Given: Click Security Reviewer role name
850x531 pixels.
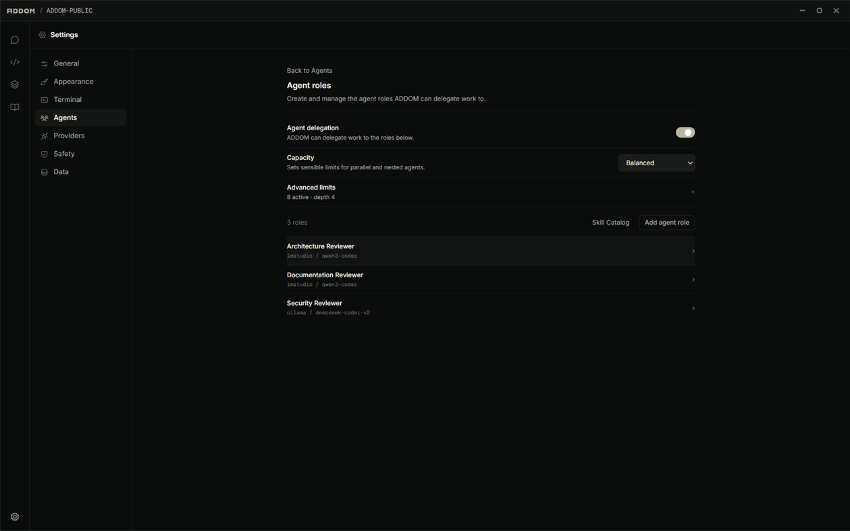Looking at the screenshot, I should click(x=315, y=303).
